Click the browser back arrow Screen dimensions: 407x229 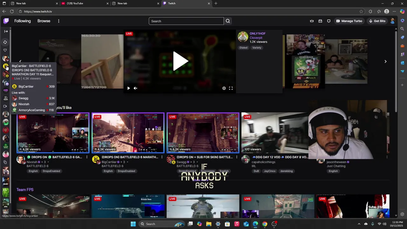click(4, 11)
